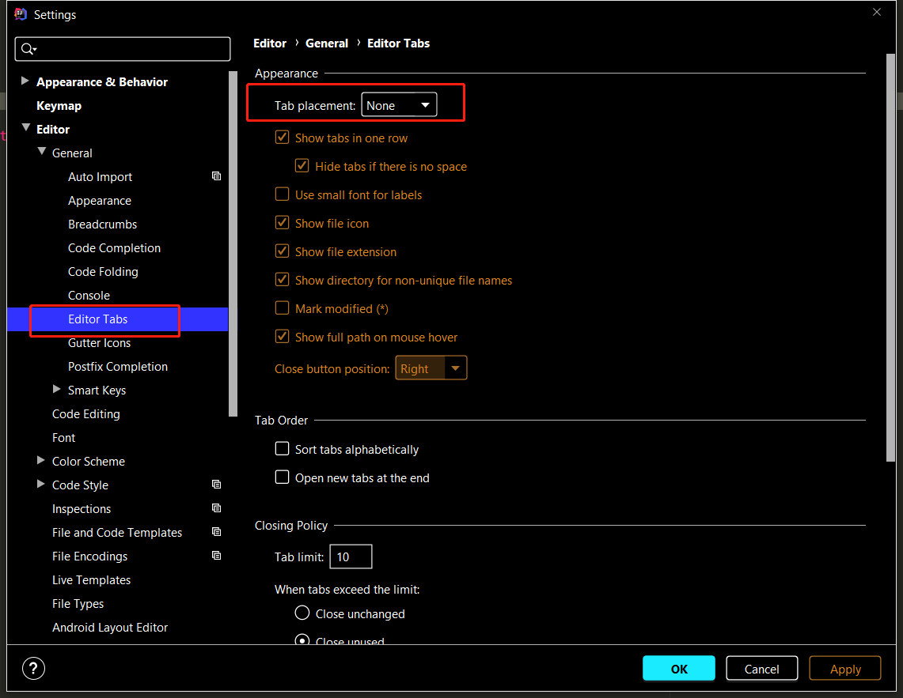Select Code Completion in settings tree
Screen dimensions: 903x698
click(x=114, y=247)
